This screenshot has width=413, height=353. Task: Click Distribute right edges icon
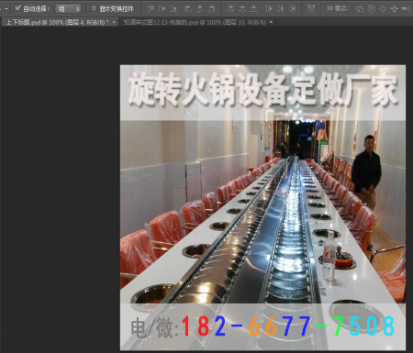tap(292, 8)
